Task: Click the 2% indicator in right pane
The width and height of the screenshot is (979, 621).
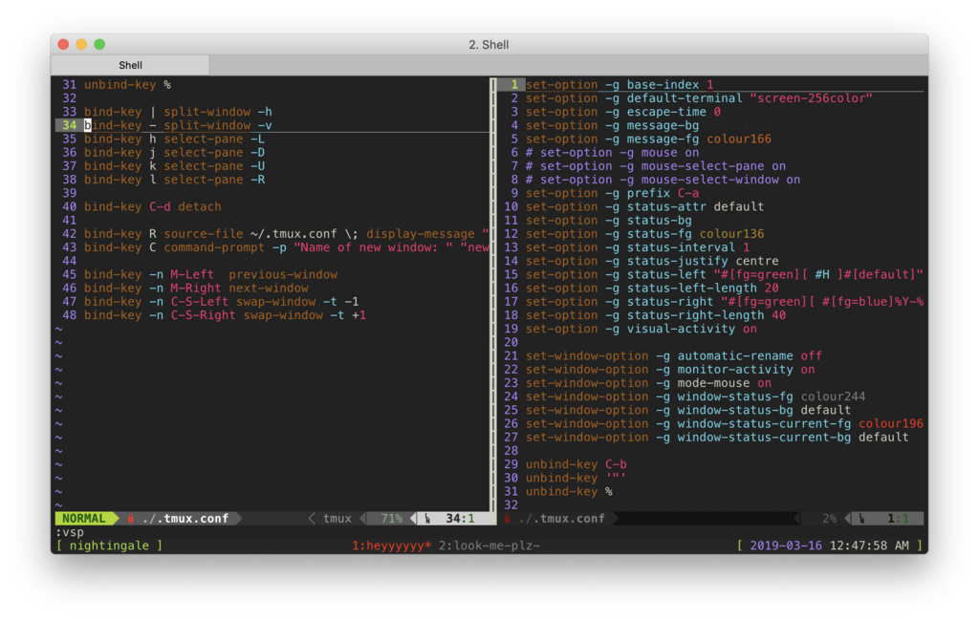Action: [829, 519]
